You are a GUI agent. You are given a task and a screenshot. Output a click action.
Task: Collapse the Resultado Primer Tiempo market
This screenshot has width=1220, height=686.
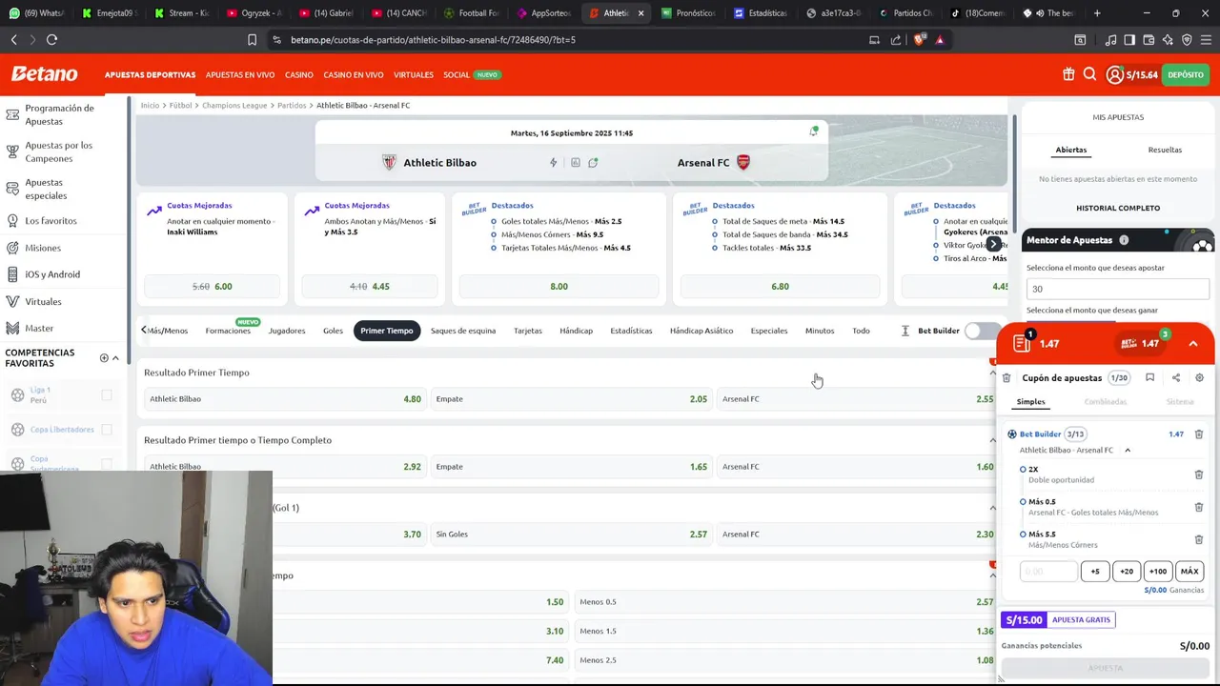pos(992,373)
